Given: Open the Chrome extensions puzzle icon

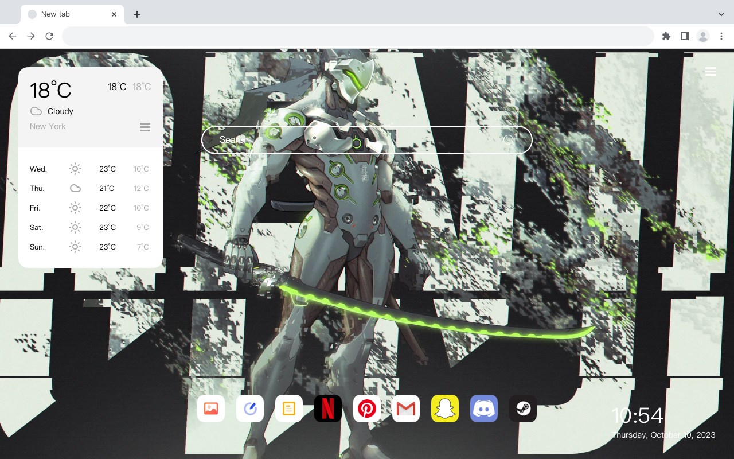Looking at the screenshot, I should coord(666,36).
